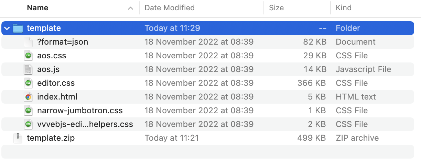Click the CSS icon beside narrow-jumbotron.css
The image size is (421, 162).
coord(28,111)
